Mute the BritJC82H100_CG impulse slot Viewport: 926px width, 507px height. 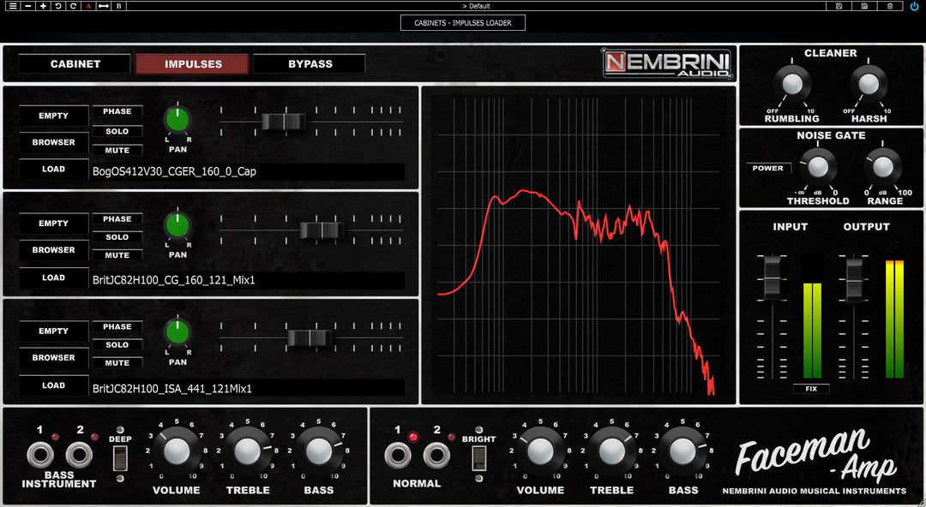[117, 255]
